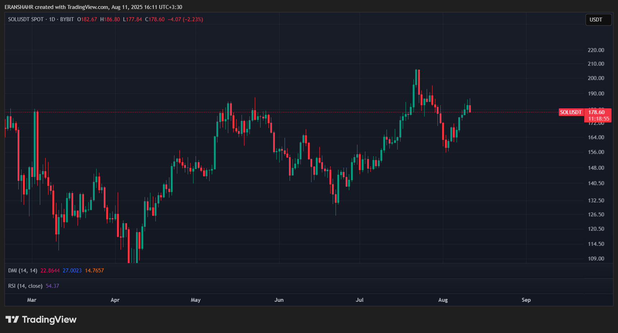Click the DMI value 27.0023

pyautogui.click(x=72, y=271)
